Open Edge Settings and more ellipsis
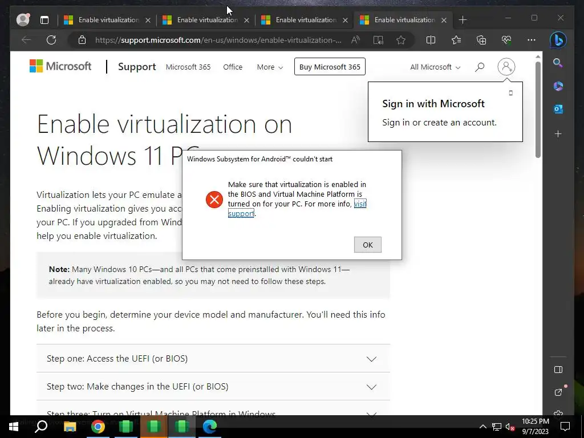 (532, 40)
